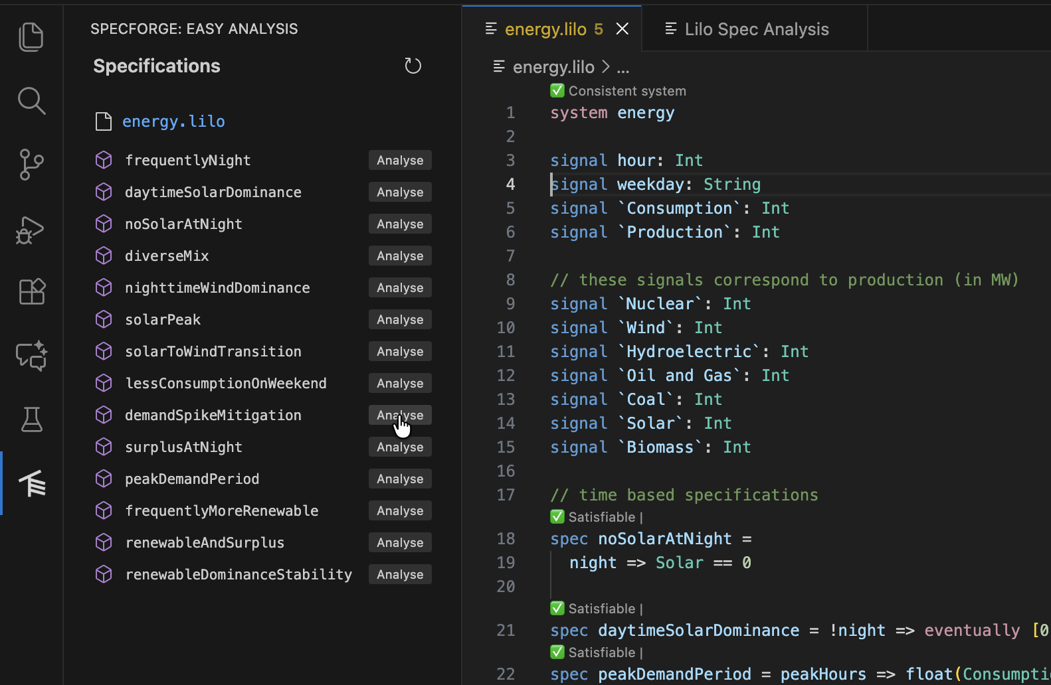The width and height of the screenshot is (1051, 685).
Task: Switch to Lilo Spec Analysis tab
Action: click(756, 29)
